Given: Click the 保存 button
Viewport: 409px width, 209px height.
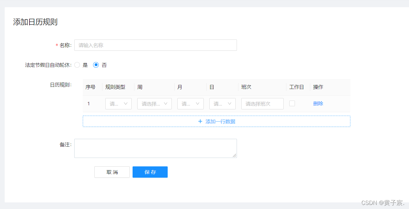Looking at the screenshot, I should coord(150,172).
